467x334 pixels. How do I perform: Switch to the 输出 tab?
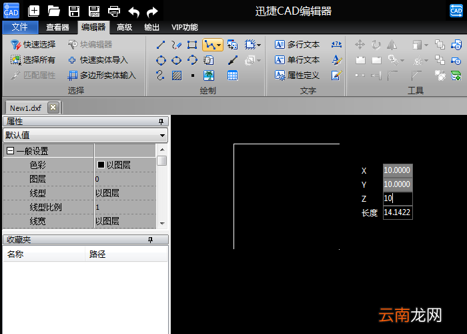click(x=151, y=27)
